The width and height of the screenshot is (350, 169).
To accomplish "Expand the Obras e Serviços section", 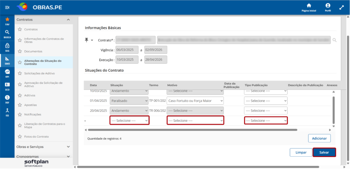I will point(43,147).
